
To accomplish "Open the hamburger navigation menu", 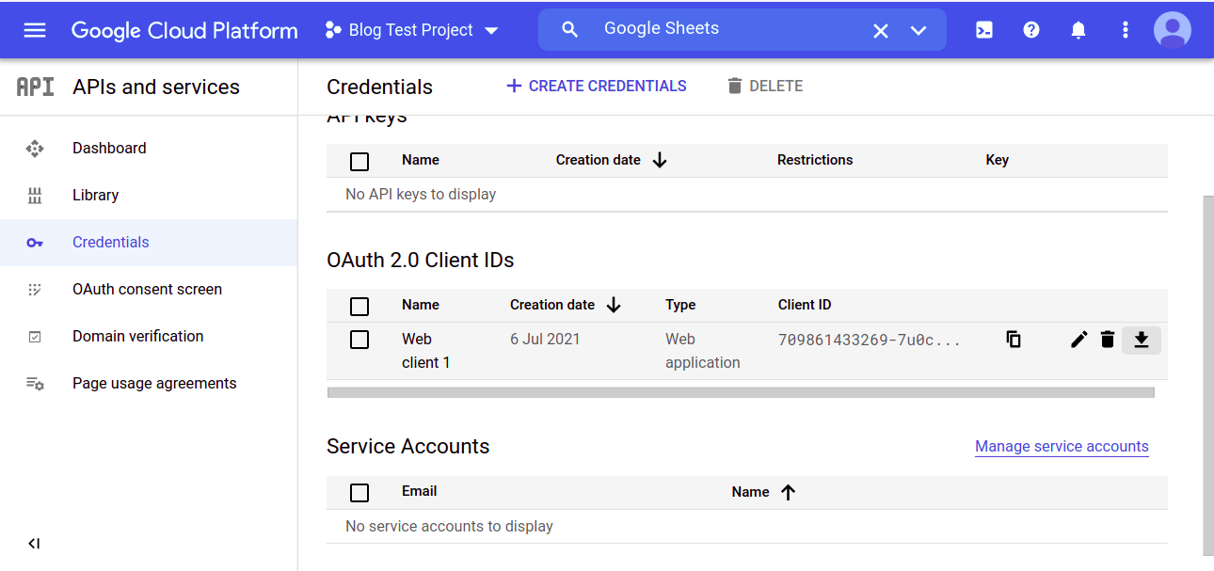I will click(35, 30).
